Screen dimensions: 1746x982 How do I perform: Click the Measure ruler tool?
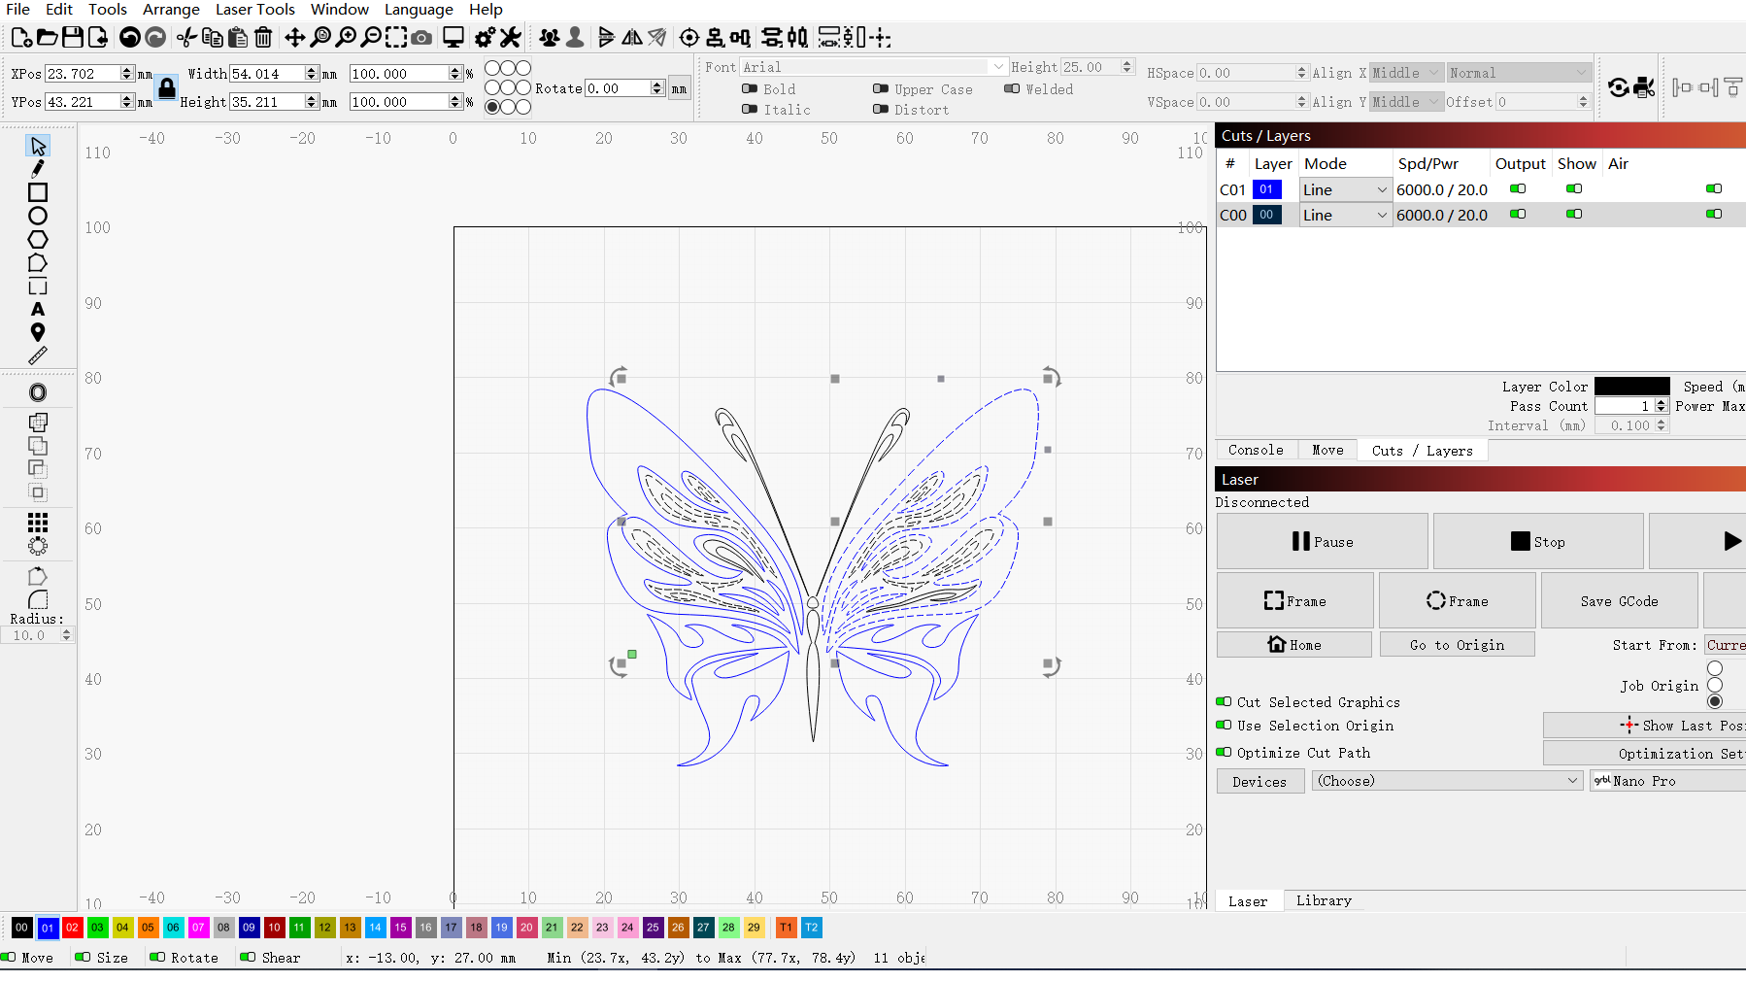pos(38,356)
